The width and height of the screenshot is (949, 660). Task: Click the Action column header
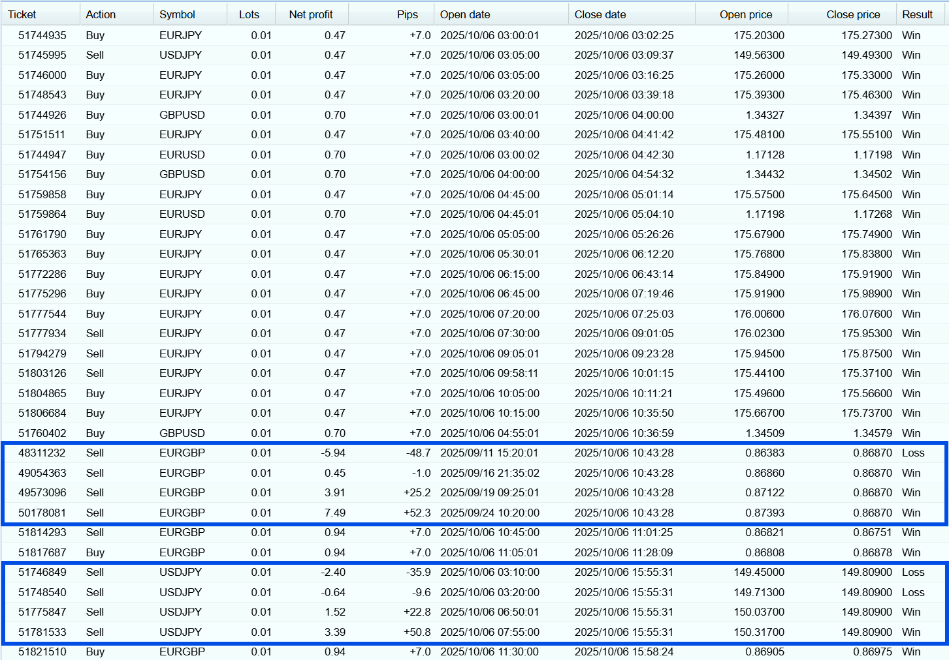(x=101, y=14)
